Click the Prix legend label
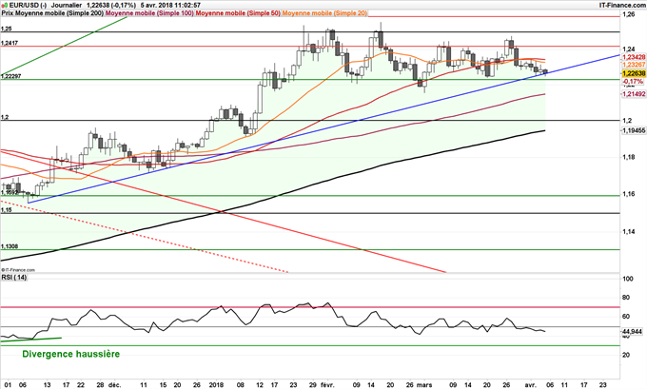This screenshot has width=647, height=389. (8, 13)
